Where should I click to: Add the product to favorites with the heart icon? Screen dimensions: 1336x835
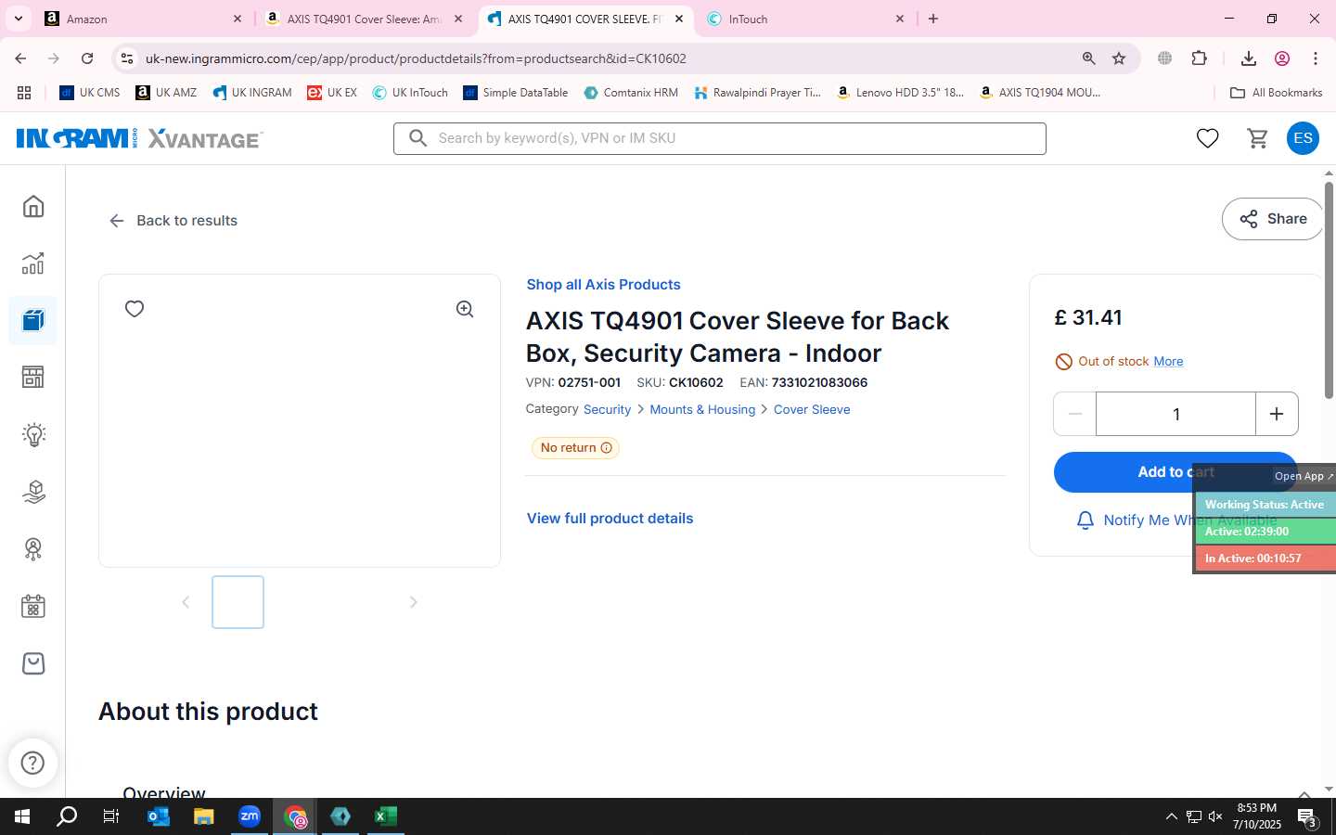click(135, 309)
